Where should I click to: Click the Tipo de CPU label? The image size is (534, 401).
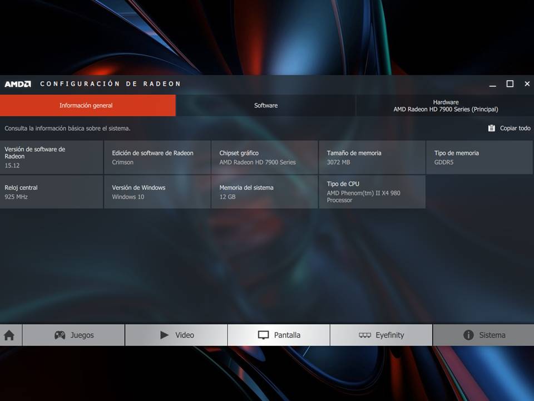coord(343,184)
